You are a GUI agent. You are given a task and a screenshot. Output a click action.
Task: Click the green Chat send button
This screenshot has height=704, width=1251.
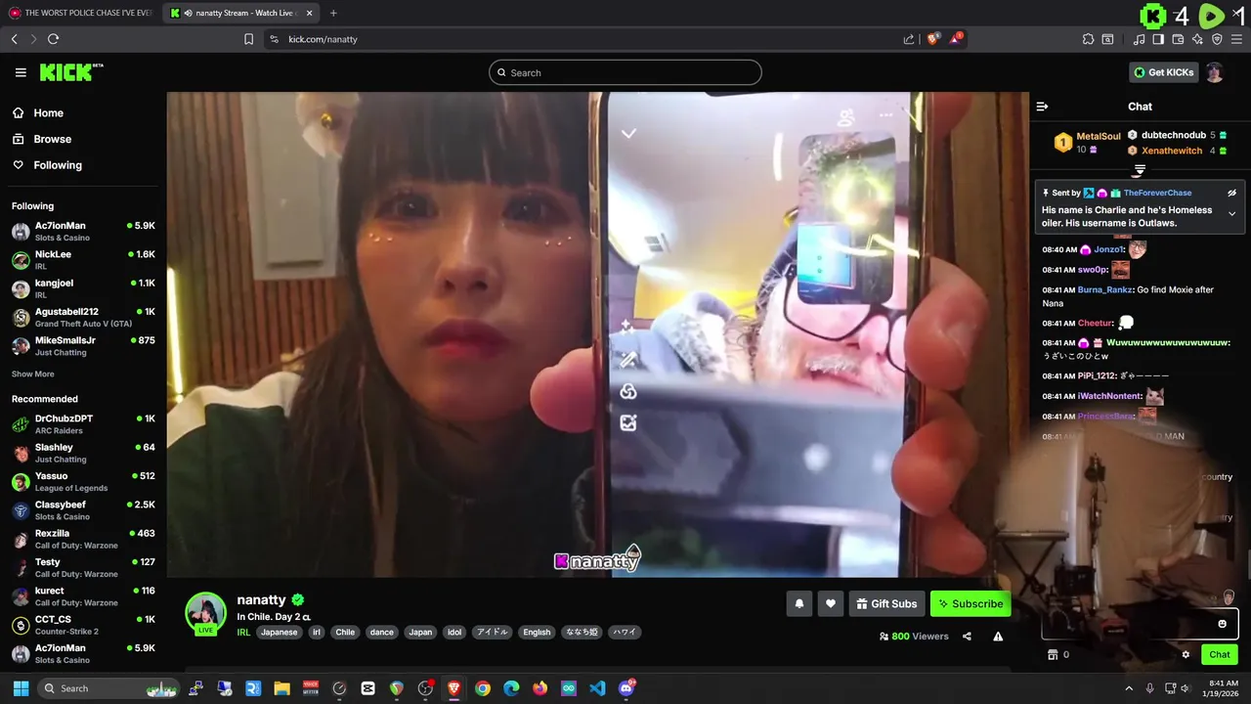point(1219,654)
